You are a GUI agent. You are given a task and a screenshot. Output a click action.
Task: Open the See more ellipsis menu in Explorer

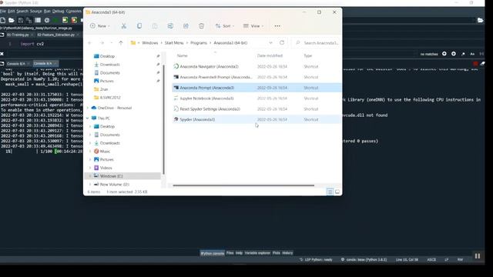tap(277, 26)
